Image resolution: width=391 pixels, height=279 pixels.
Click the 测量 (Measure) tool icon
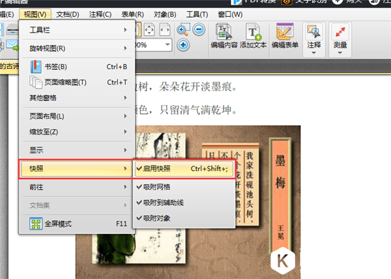[340, 36]
